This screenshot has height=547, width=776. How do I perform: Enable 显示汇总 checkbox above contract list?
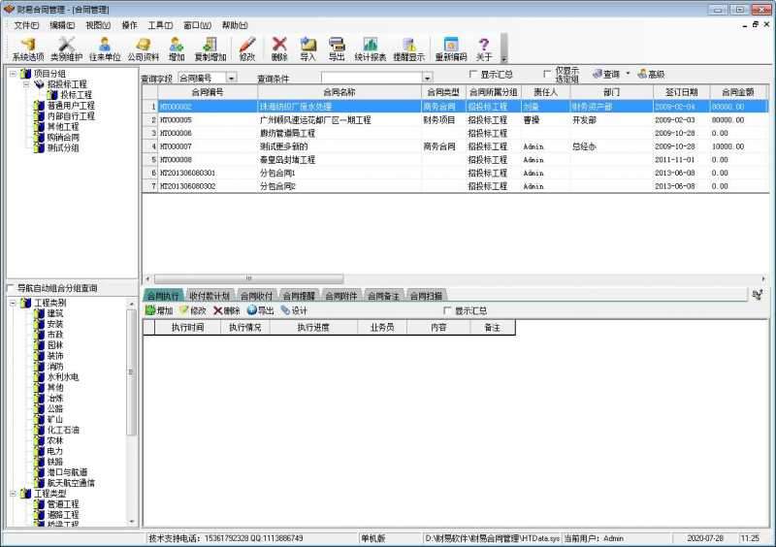coord(473,75)
